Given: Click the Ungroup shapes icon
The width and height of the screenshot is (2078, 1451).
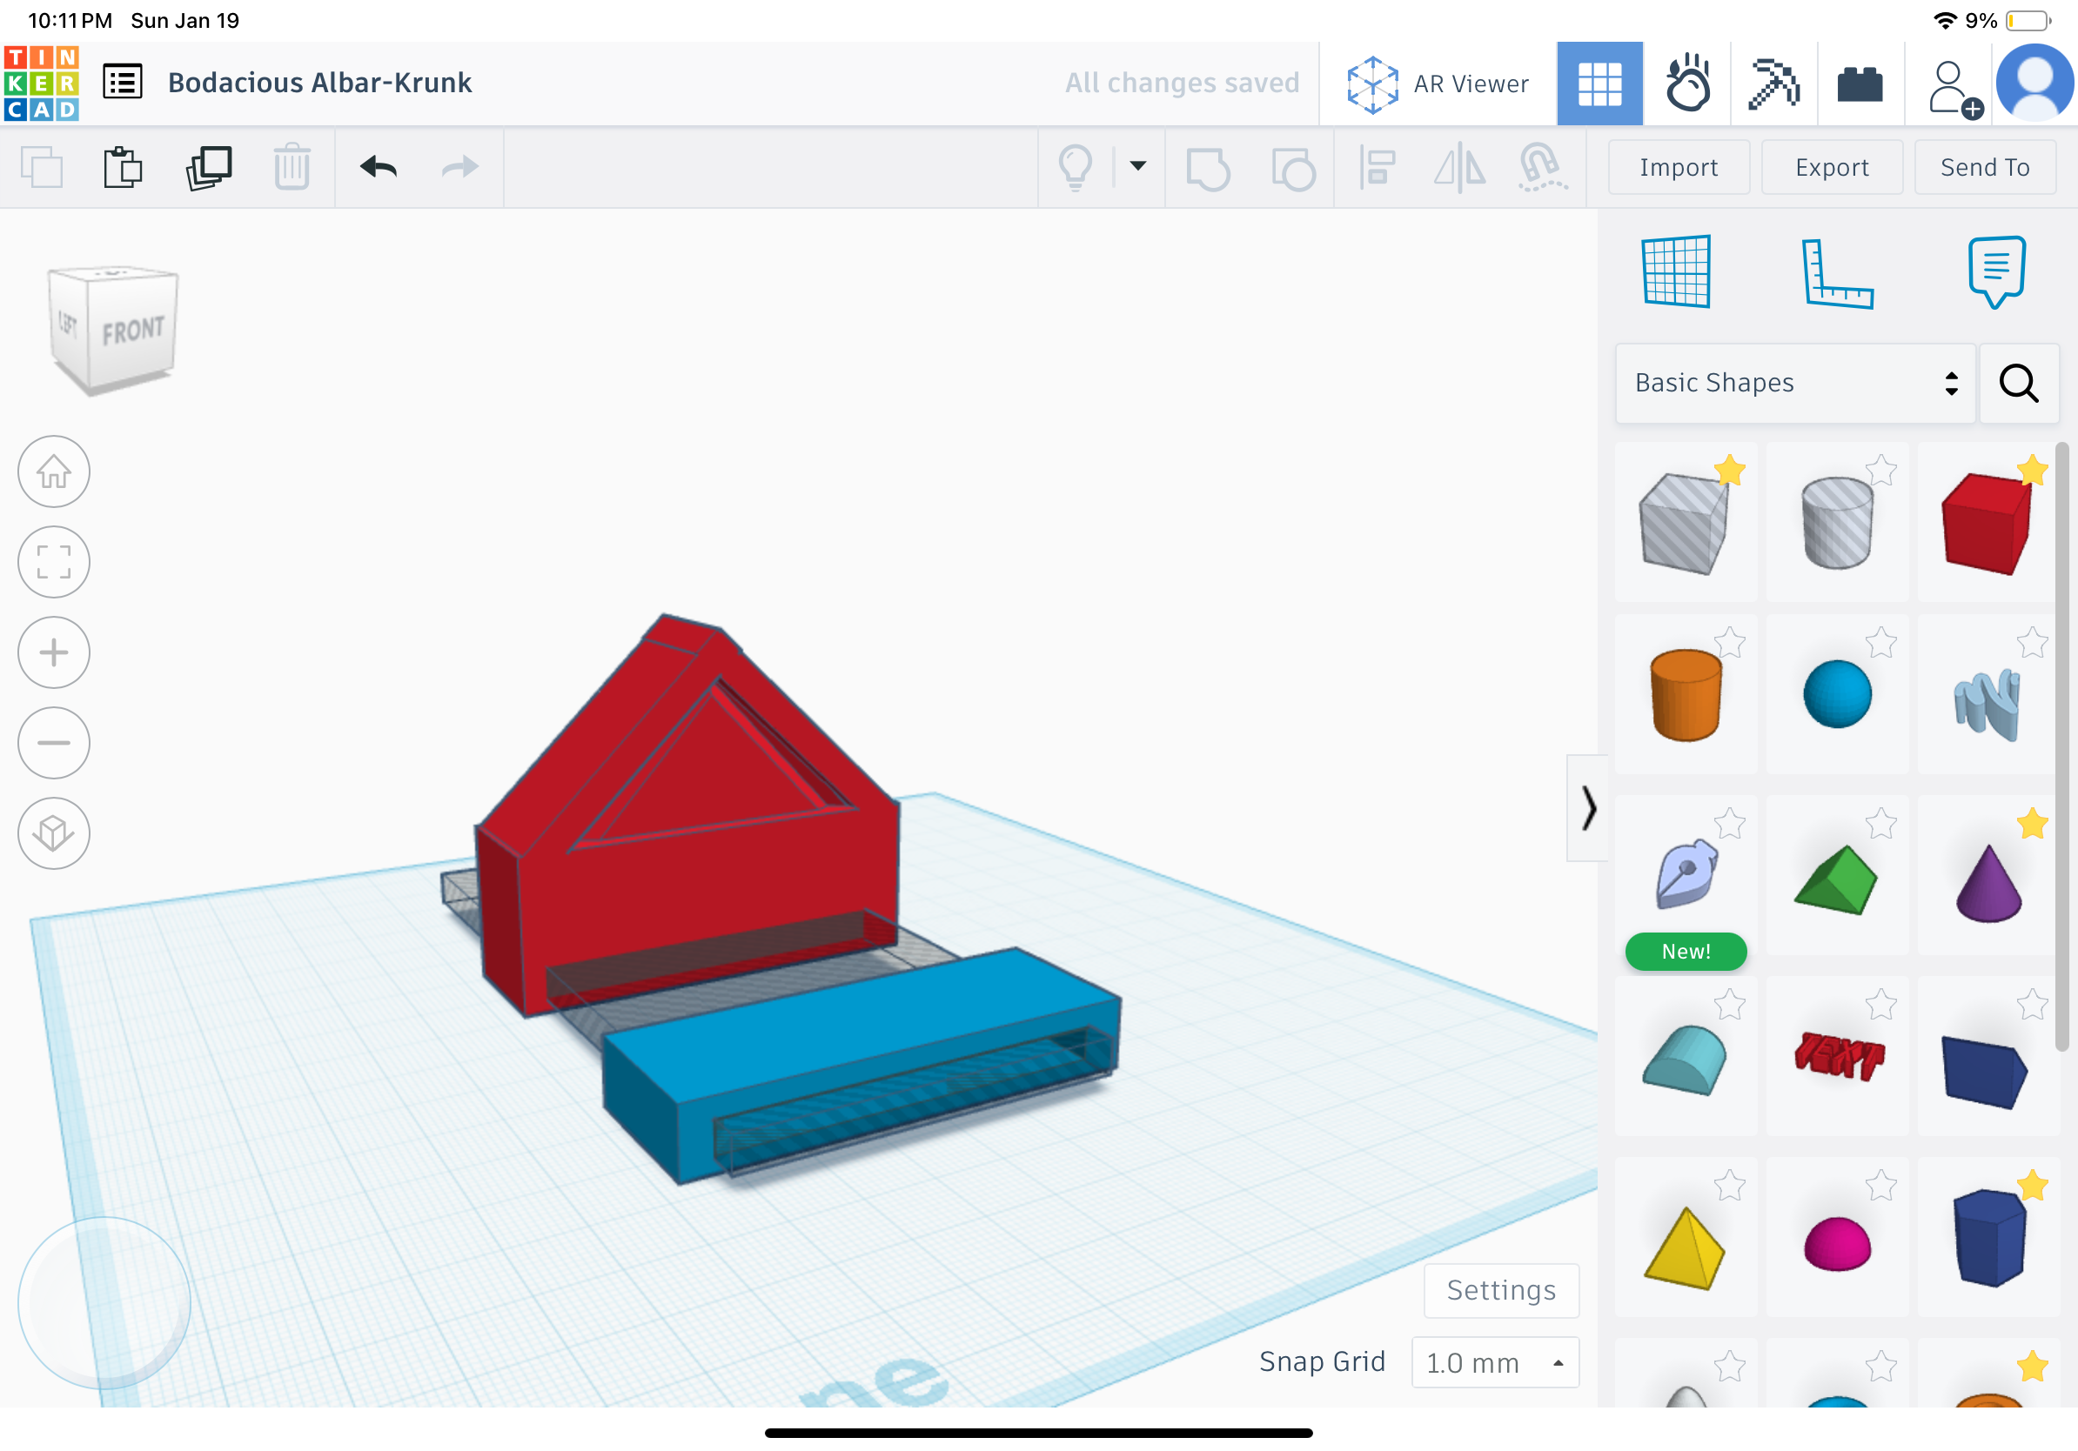Looking at the screenshot, I should click(1293, 168).
